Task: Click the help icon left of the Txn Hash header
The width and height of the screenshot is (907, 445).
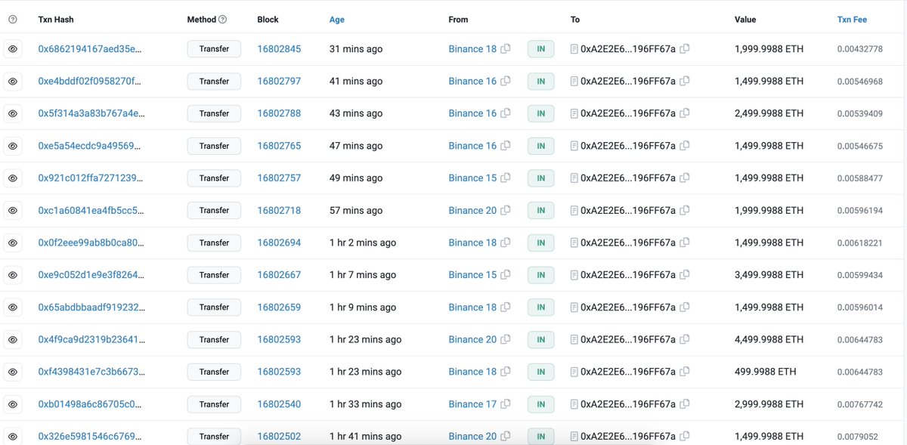Action: click(12, 20)
